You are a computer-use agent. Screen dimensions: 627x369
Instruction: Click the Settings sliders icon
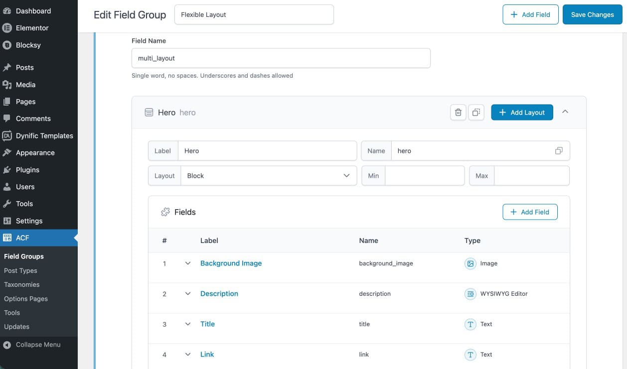pyautogui.click(x=7, y=221)
